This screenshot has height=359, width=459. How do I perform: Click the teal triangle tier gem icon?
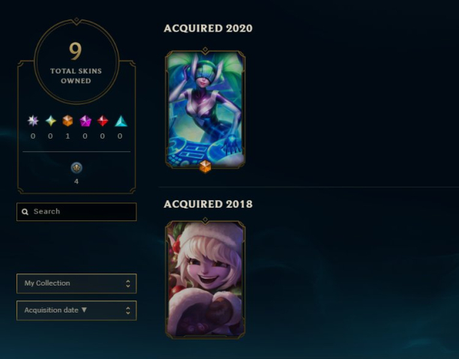coord(121,121)
